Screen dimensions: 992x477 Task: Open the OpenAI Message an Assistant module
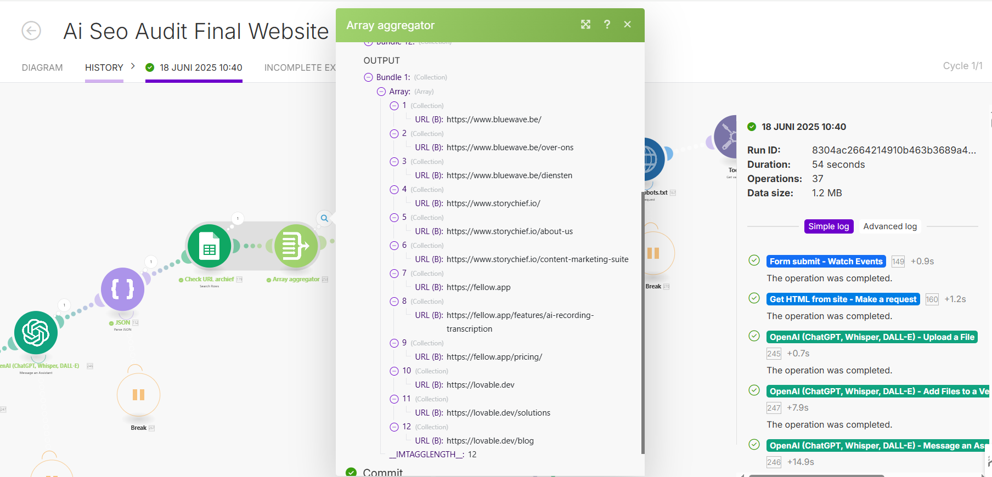click(36, 332)
